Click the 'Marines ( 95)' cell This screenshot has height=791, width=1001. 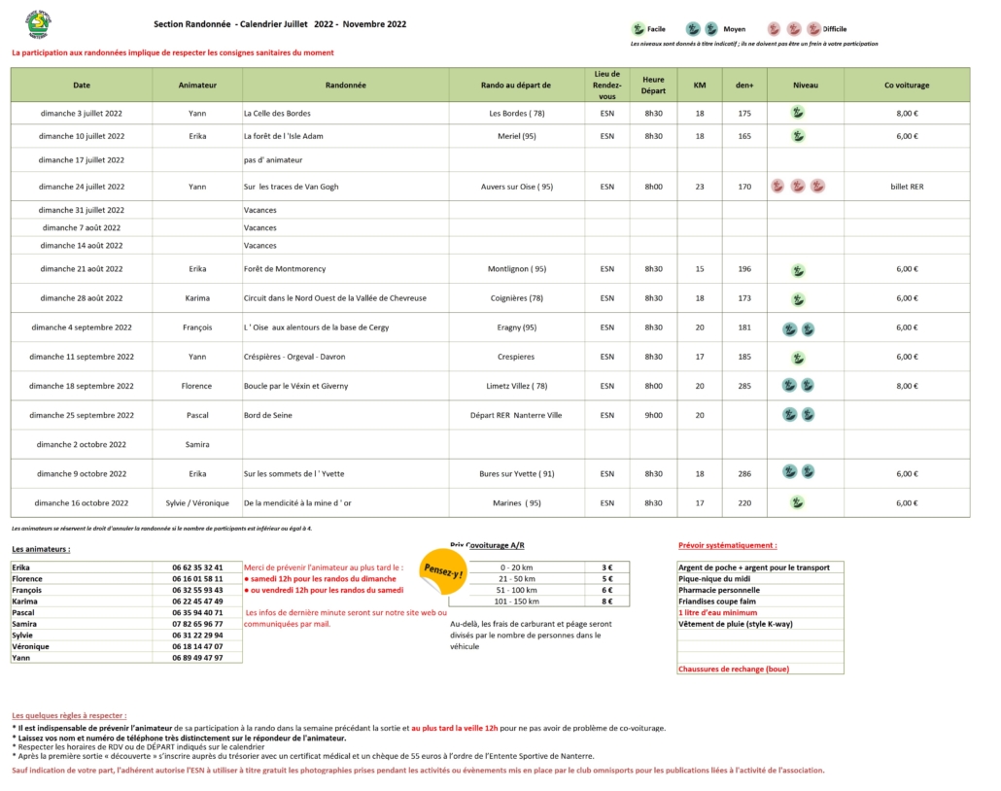[x=516, y=503]
